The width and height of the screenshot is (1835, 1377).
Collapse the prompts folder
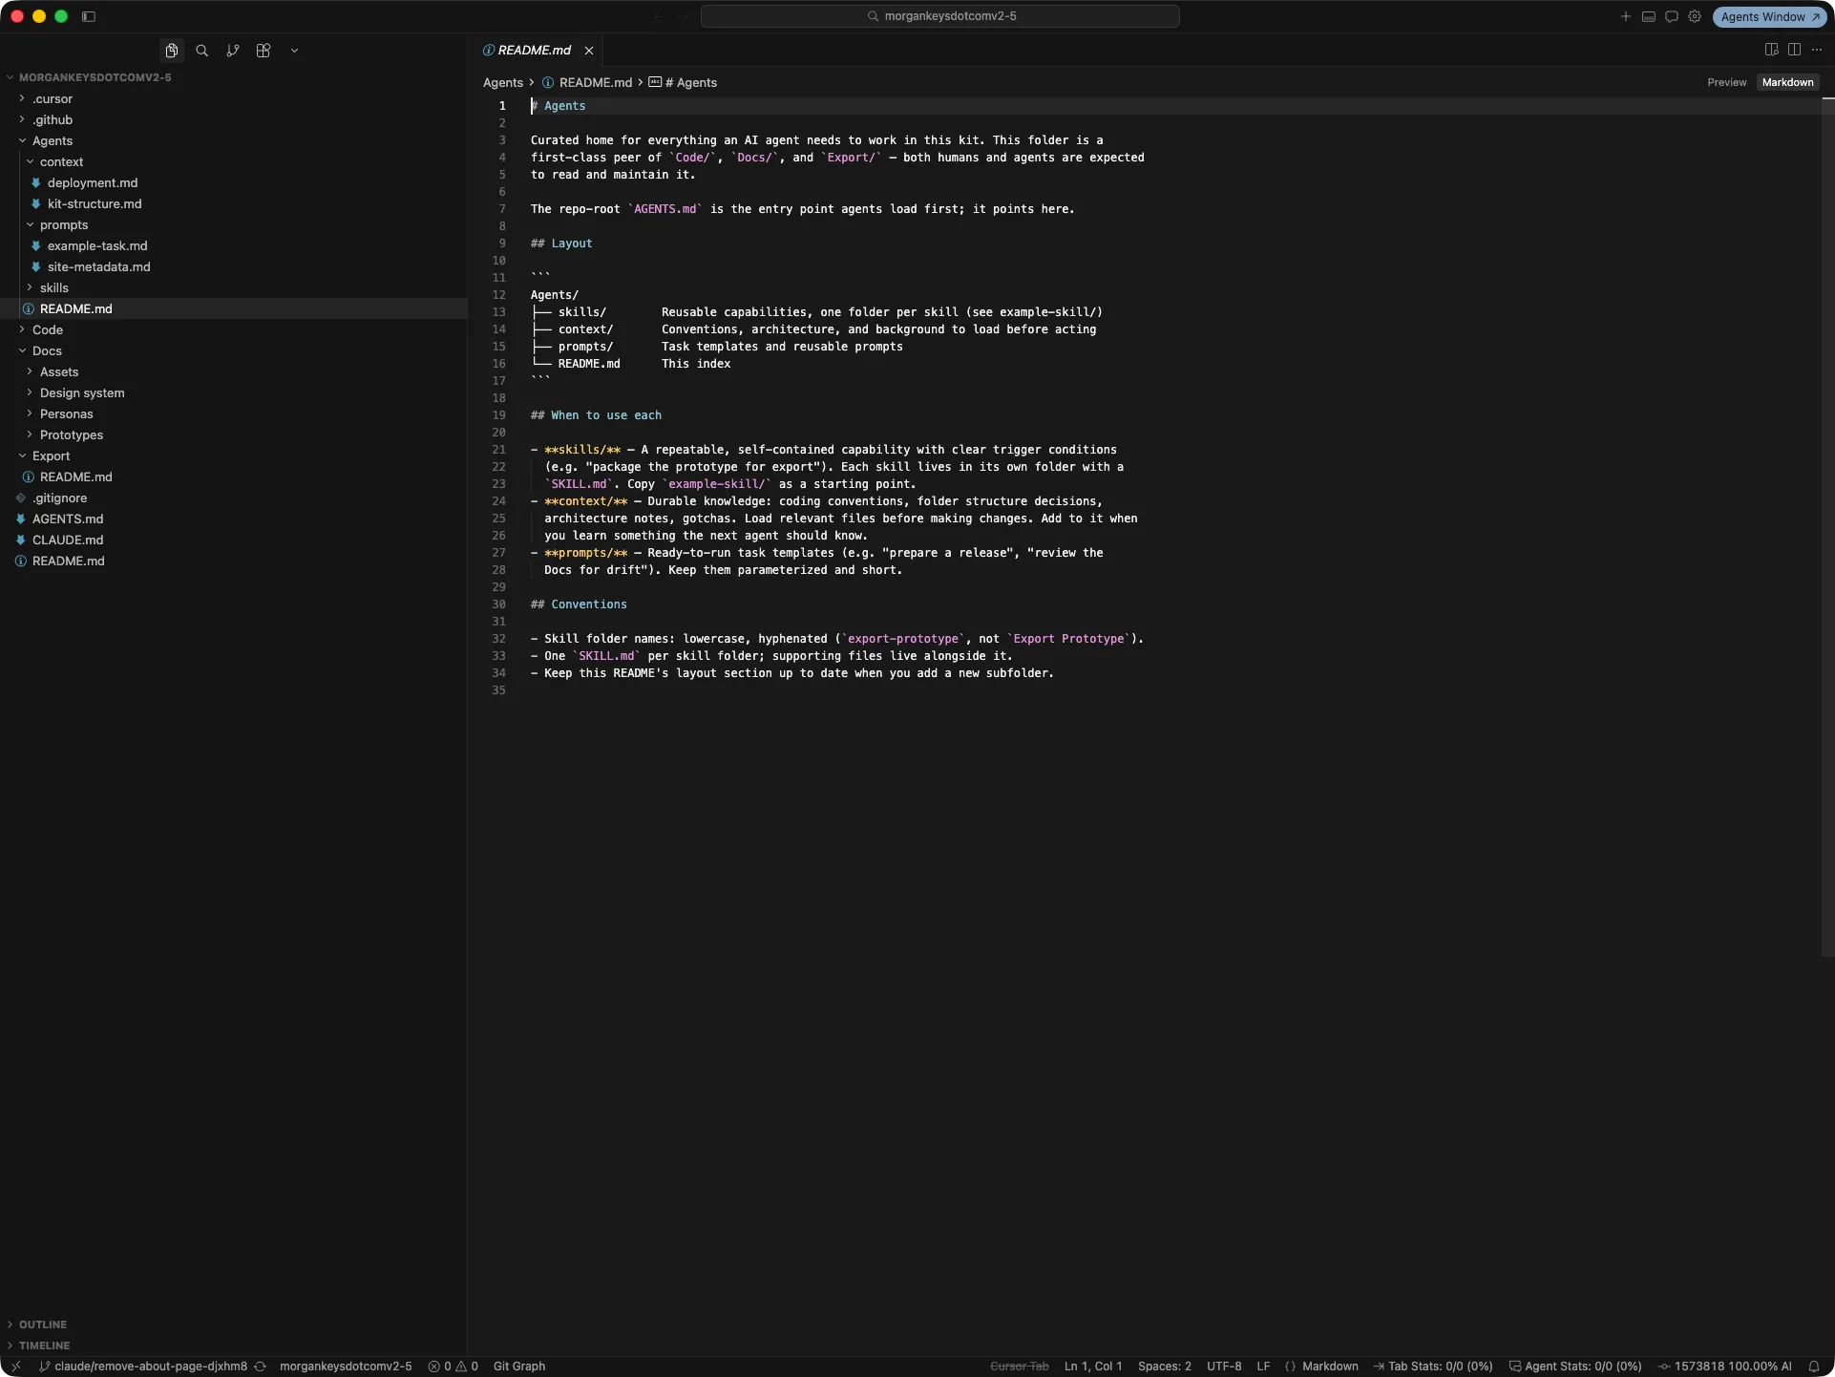pos(64,224)
